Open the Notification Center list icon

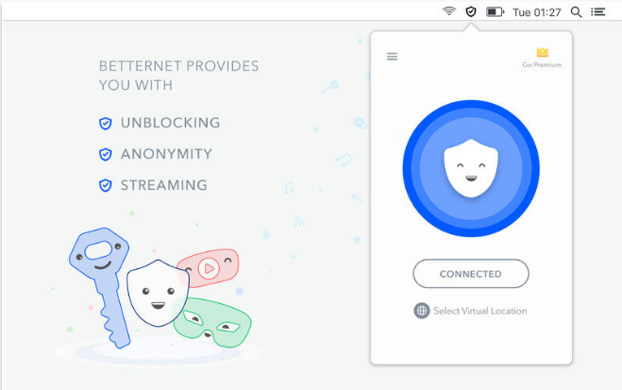tap(597, 12)
